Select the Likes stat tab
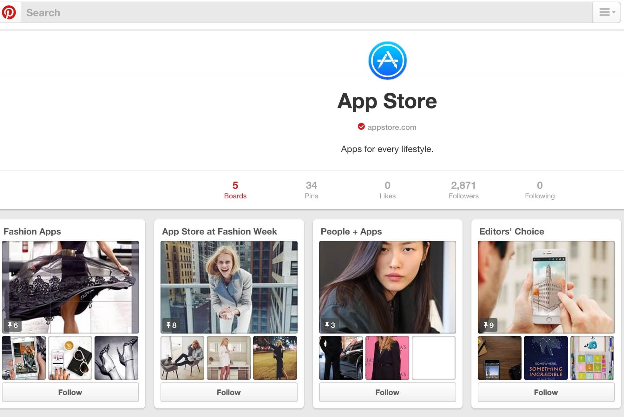Image resolution: width=624 pixels, height=417 pixels. click(x=387, y=190)
